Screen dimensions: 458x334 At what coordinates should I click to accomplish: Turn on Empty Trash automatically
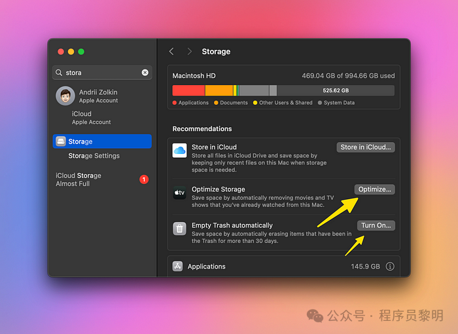pyautogui.click(x=376, y=225)
